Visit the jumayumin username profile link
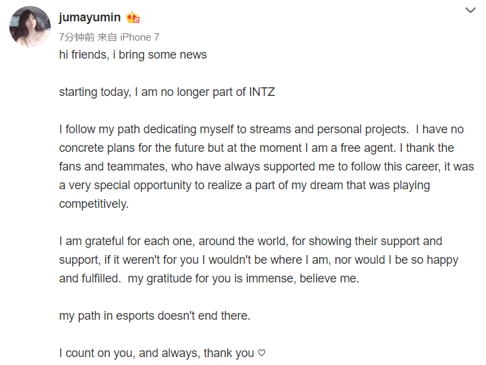This screenshot has width=486, height=365. [89, 17]
